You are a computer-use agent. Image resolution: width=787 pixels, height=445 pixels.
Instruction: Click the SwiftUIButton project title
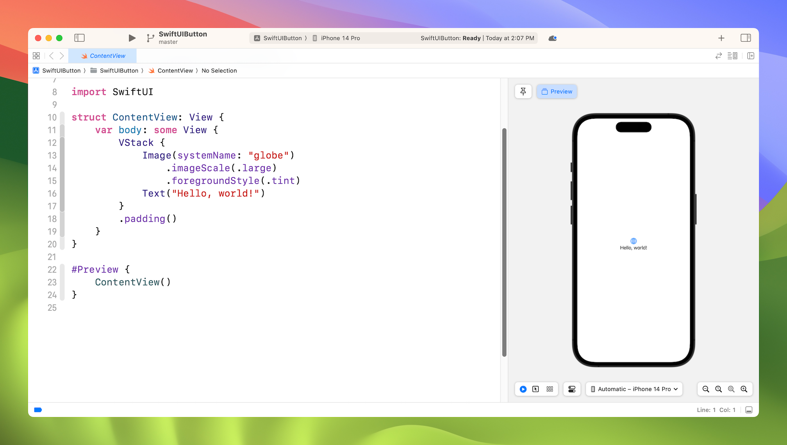(183, 34)
